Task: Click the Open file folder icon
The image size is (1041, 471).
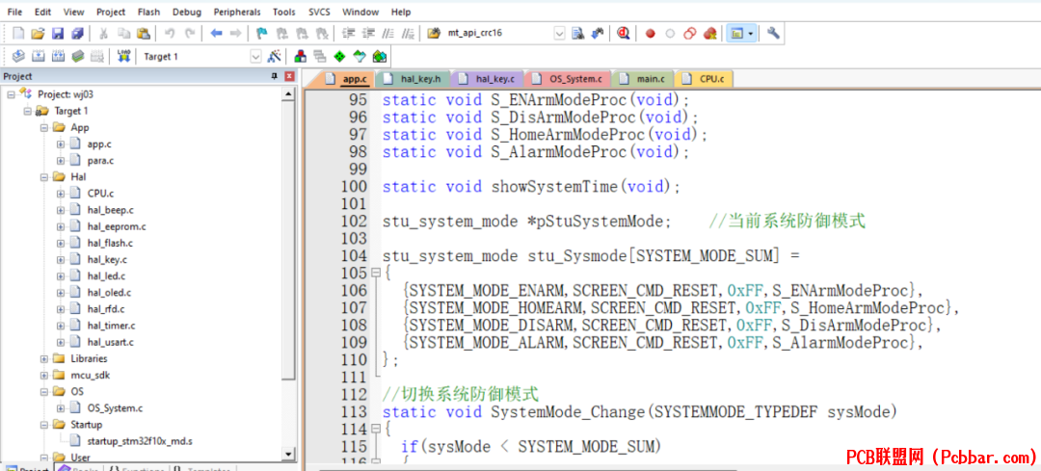Action: 39,33
